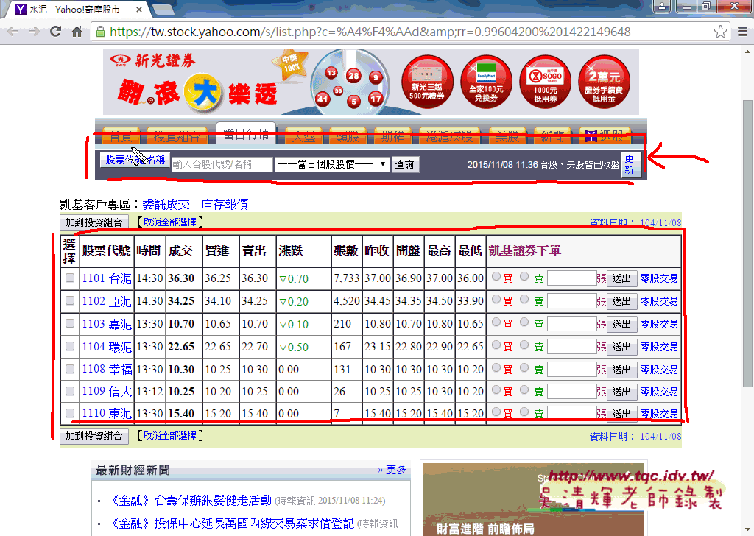This screenshot has height=536, width=754.
Task: Open the 當日個股股價 dropdown
Action: click(332, 164)
